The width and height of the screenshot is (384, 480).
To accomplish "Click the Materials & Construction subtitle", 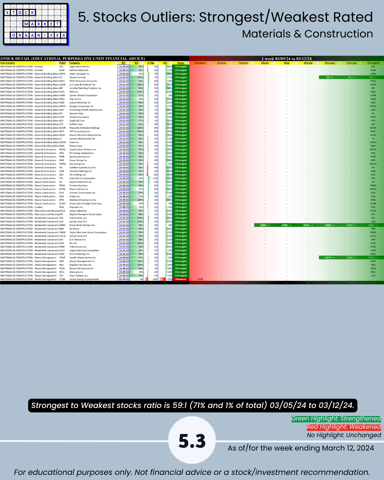I will coord(307,34).
